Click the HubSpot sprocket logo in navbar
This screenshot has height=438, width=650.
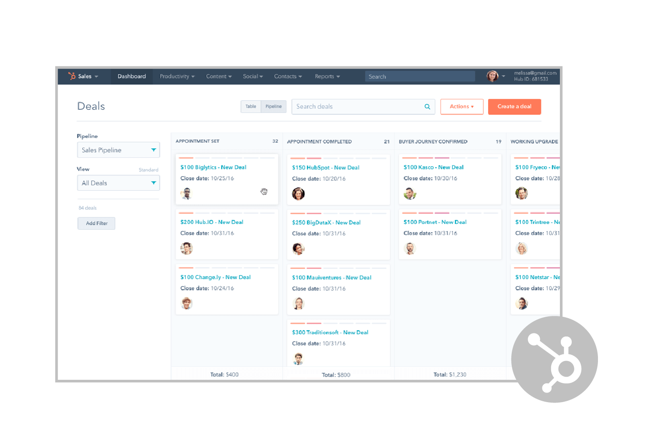click(x=72, y=76)
